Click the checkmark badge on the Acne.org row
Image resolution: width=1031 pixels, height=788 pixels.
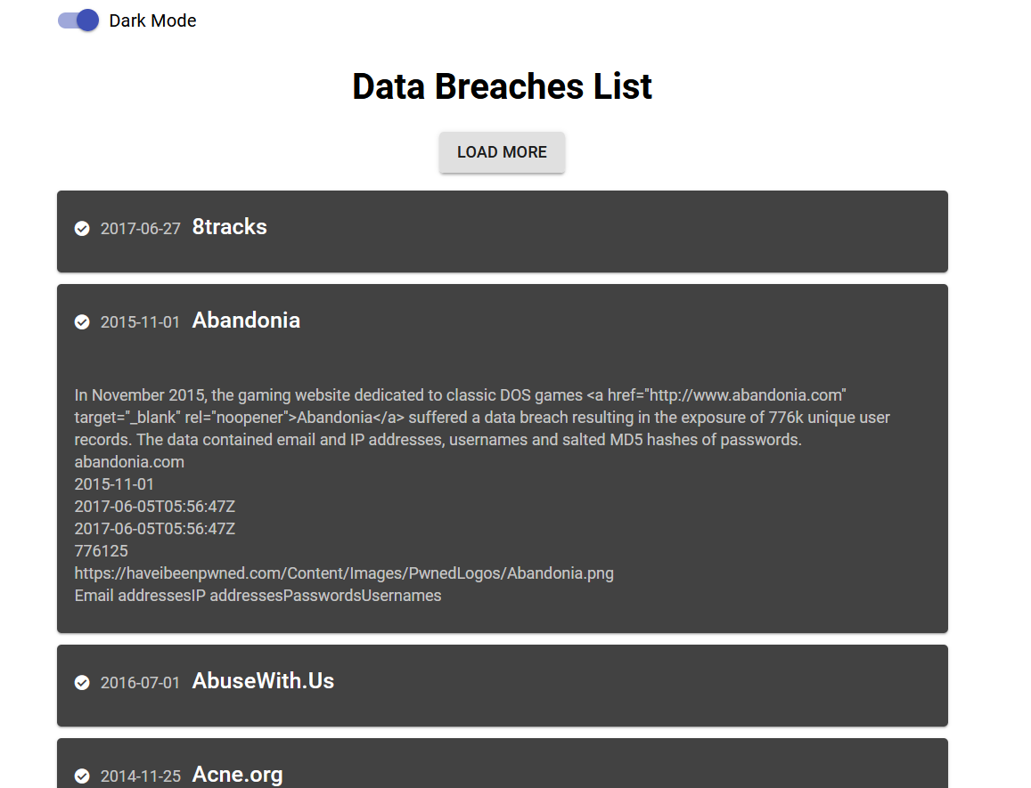click(x=82, y=776)
